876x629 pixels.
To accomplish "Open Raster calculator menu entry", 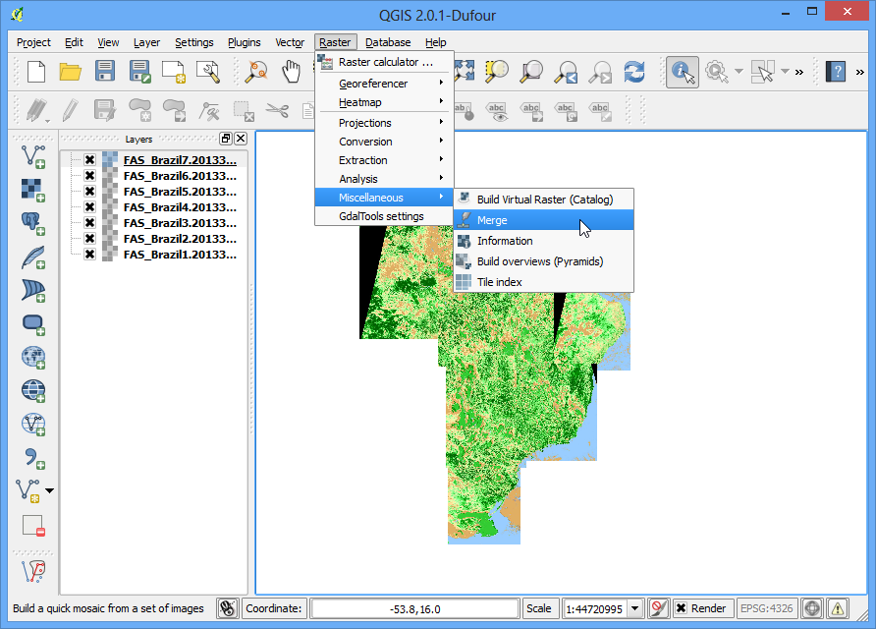I will tap(384, 62).
